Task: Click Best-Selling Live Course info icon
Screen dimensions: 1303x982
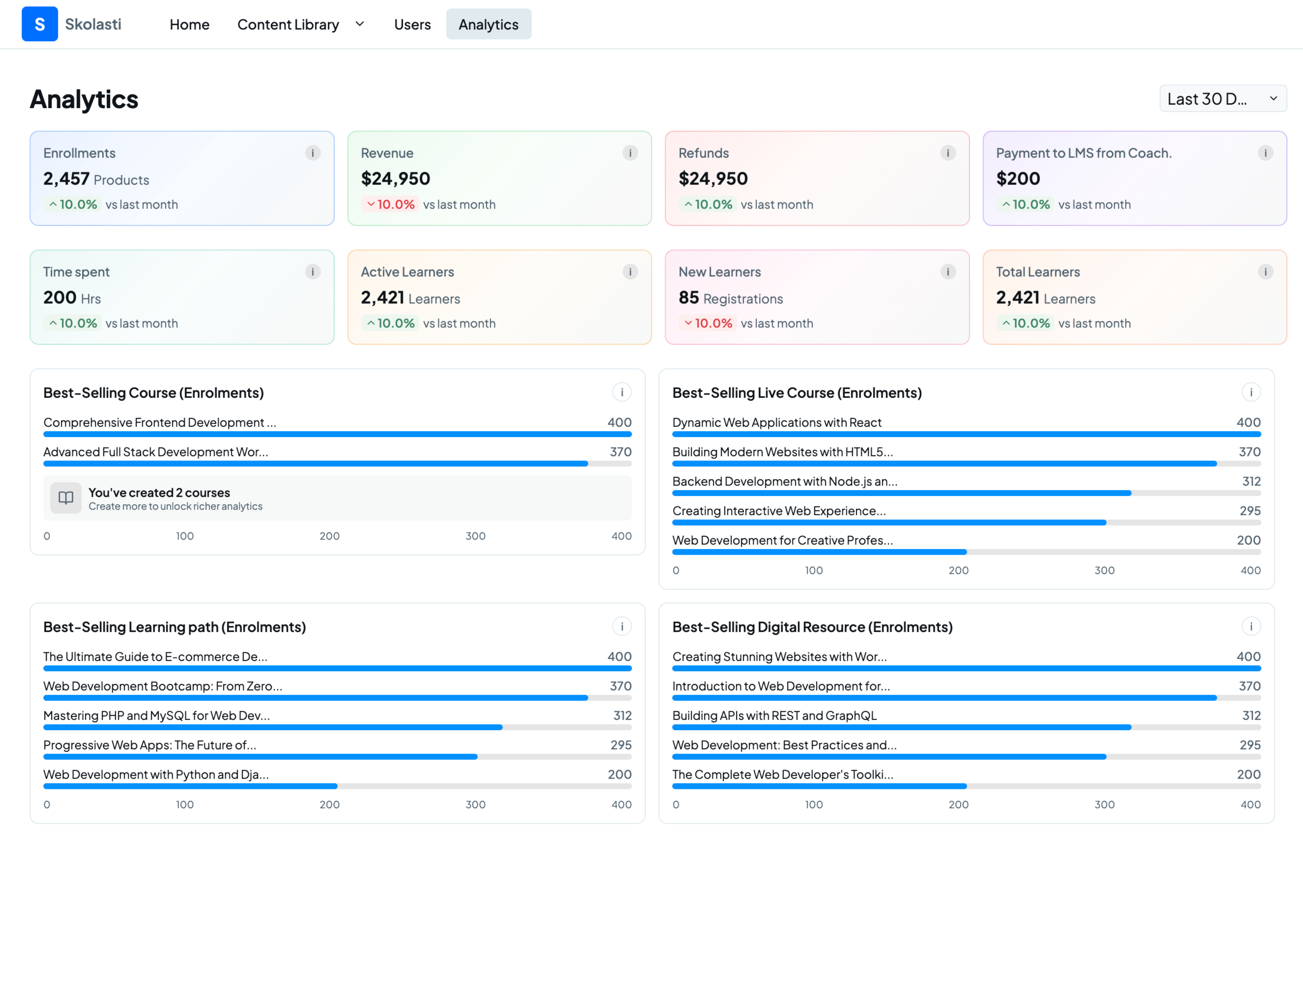Action: click(1251, 392)
